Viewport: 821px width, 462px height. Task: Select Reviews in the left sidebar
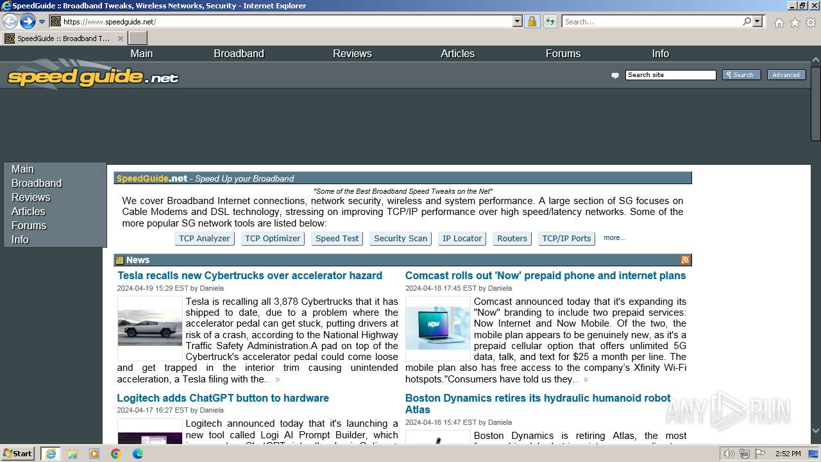click(31, 198)
